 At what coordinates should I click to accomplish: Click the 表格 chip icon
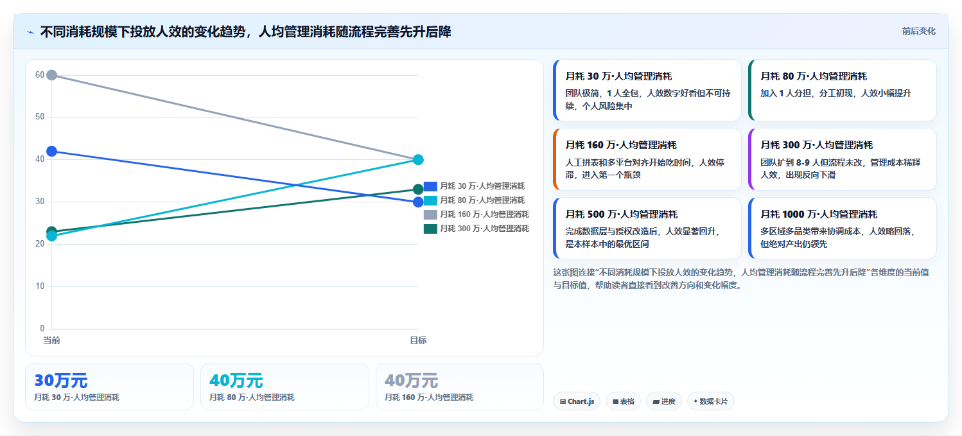(615, 402)
